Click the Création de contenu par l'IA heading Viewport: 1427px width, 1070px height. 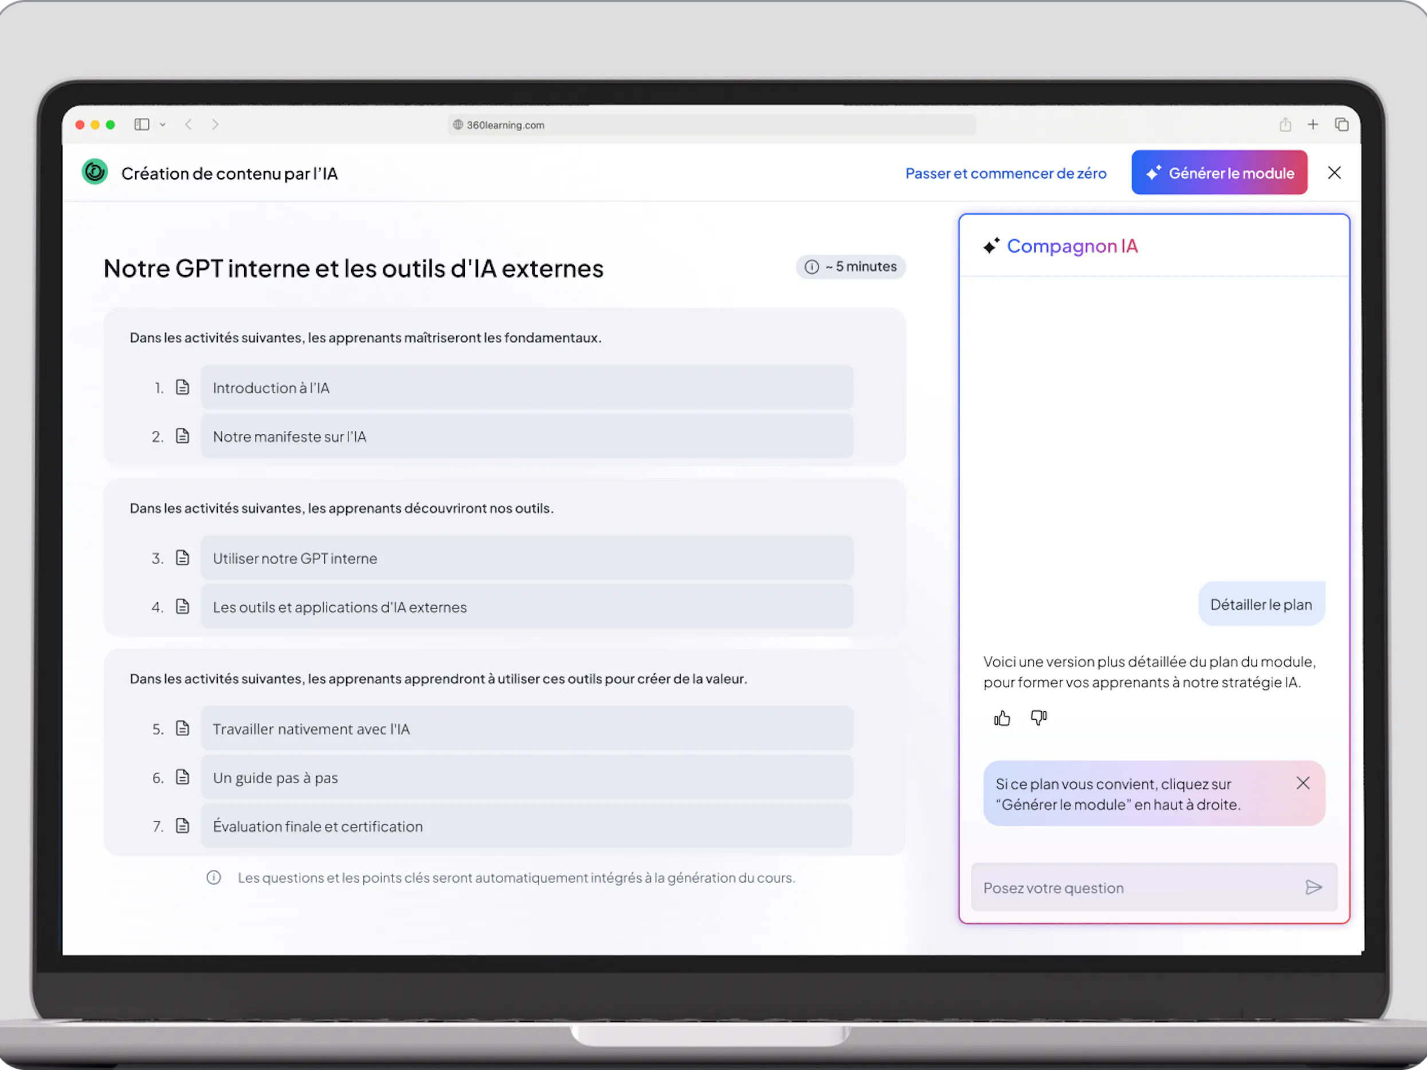(x=230, y=174)
